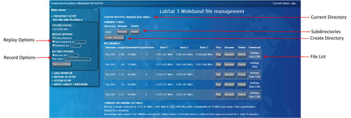Rename recording File_005
The width and height of the screenshot is (351, 118).
229,94
